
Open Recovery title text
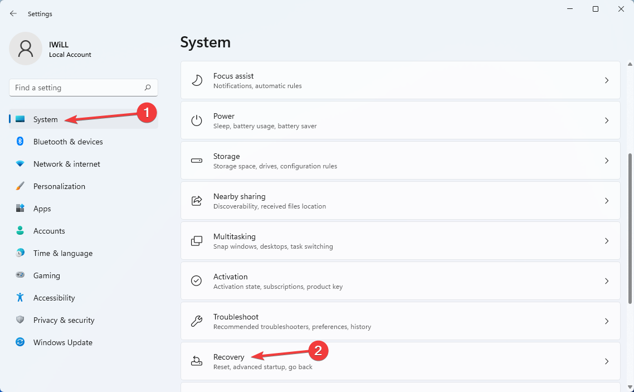click(x=228, y=357)
